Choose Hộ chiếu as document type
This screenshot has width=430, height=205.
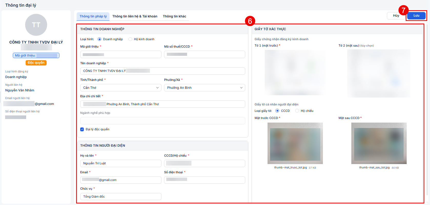tap(297, 111)
